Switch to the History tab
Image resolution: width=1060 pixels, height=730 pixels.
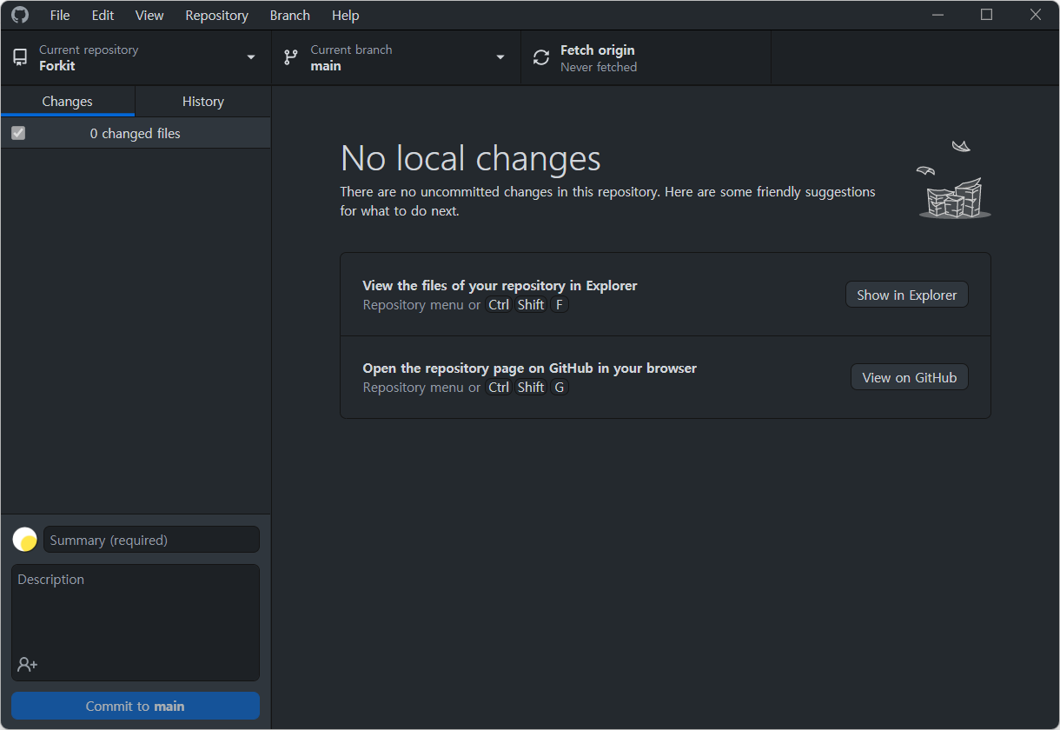click(203, 102)
